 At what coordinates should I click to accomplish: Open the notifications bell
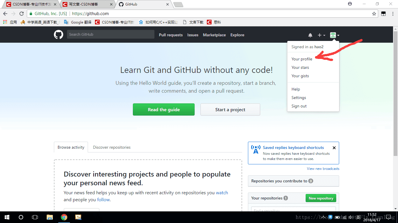pyautogui.click(x=310, y=35)
